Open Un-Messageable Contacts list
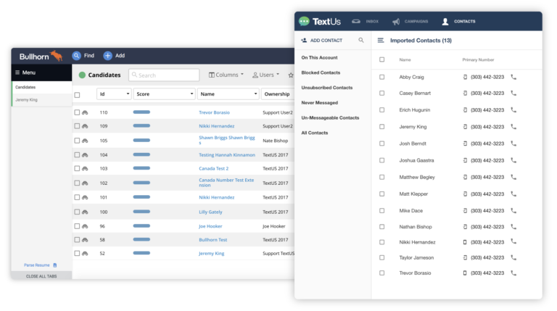Image resolution: width=557 pixels, height=311 pixels. point(330,118)
